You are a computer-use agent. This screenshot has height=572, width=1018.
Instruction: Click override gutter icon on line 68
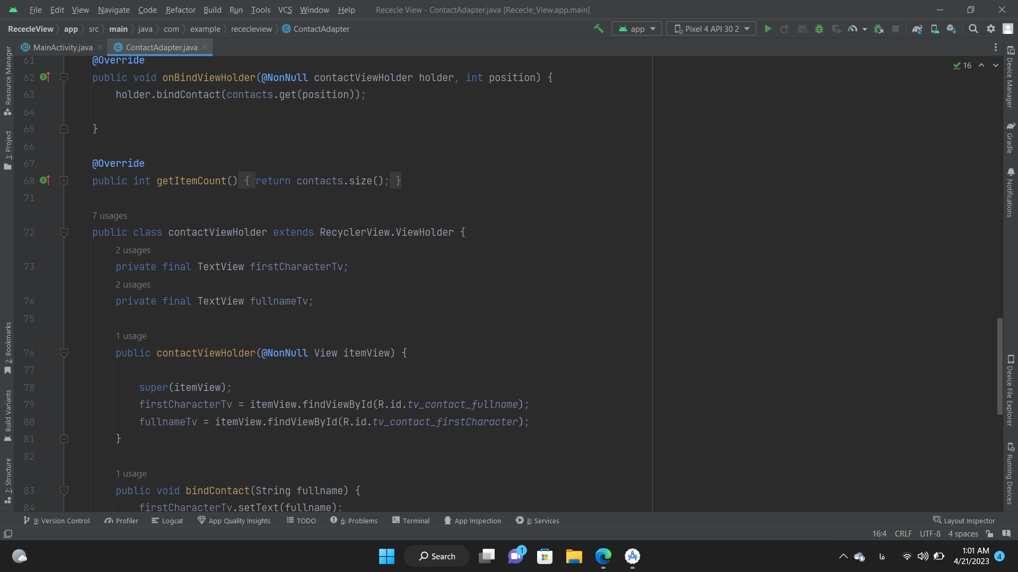[45, 181]
